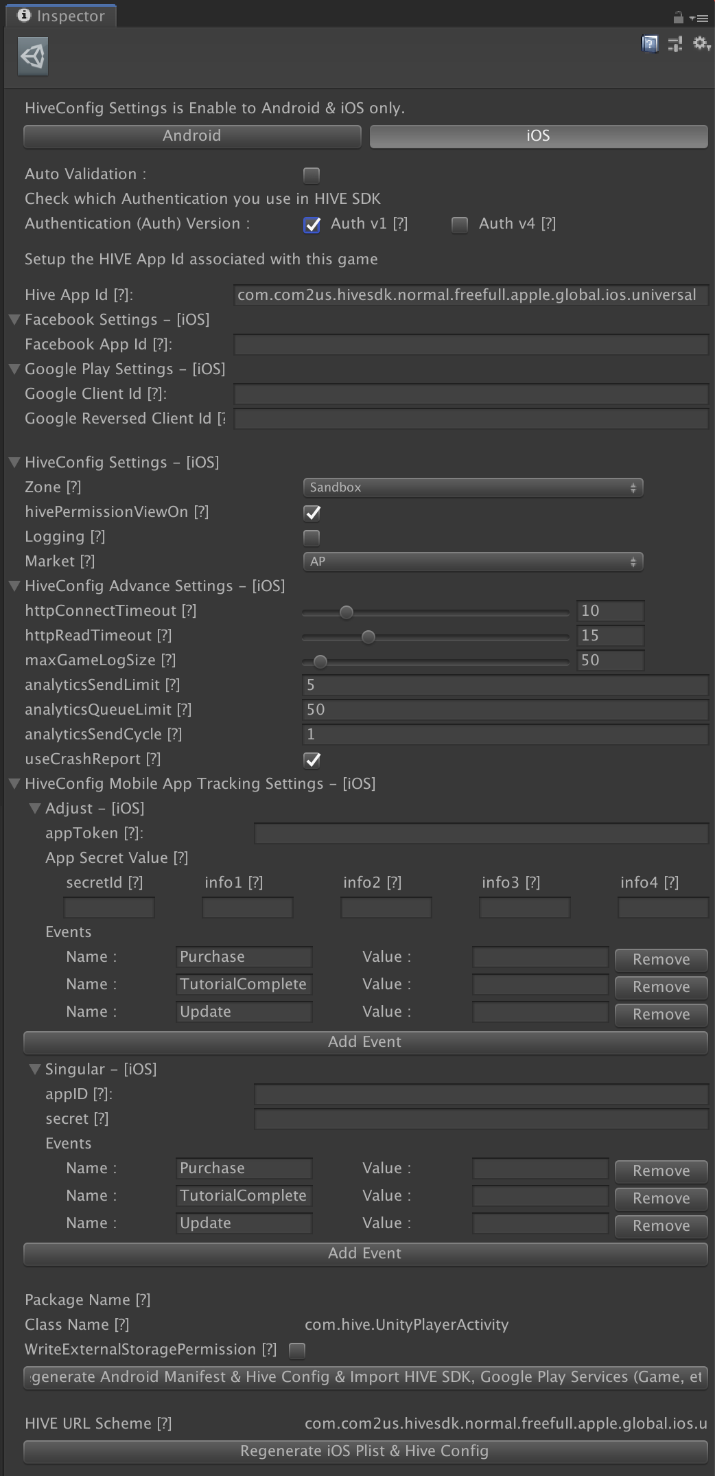Collapse the Facebook Settings section

14,320
